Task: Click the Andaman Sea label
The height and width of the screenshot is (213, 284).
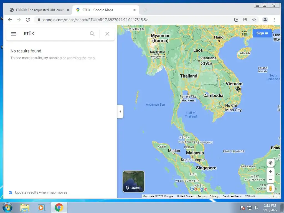Action: pos(155,105)
